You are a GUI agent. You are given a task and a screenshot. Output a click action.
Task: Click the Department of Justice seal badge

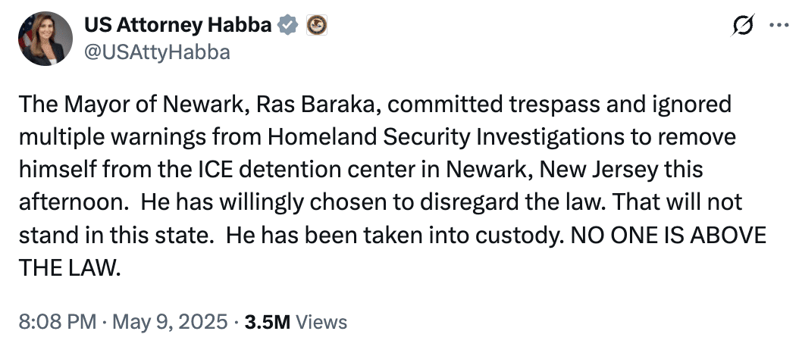[316, 26]
